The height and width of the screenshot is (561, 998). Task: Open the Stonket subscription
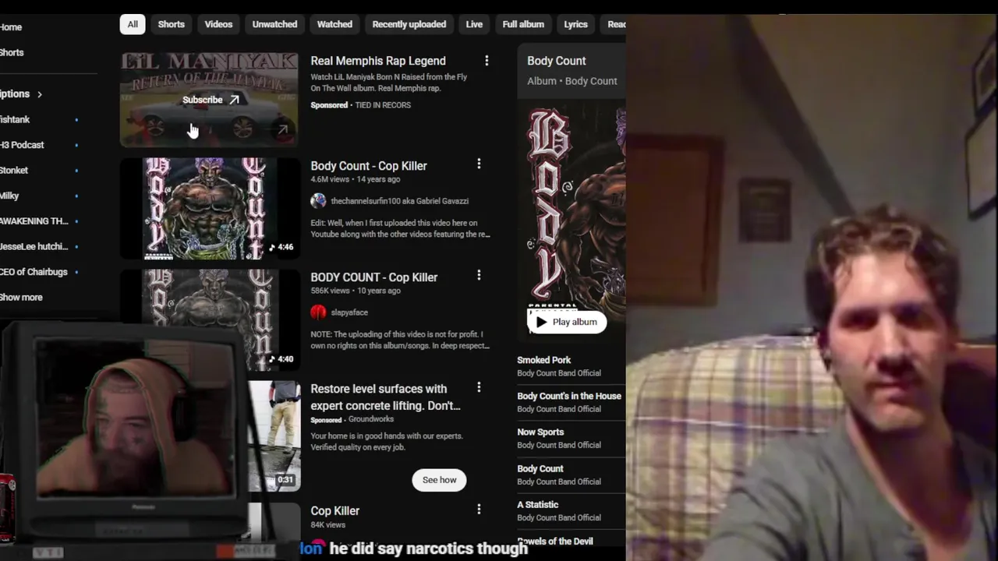point(14,170)
